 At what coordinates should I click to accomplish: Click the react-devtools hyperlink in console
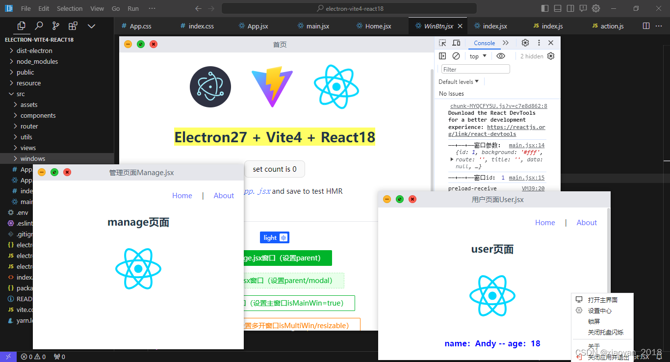[x=497, y=130]
